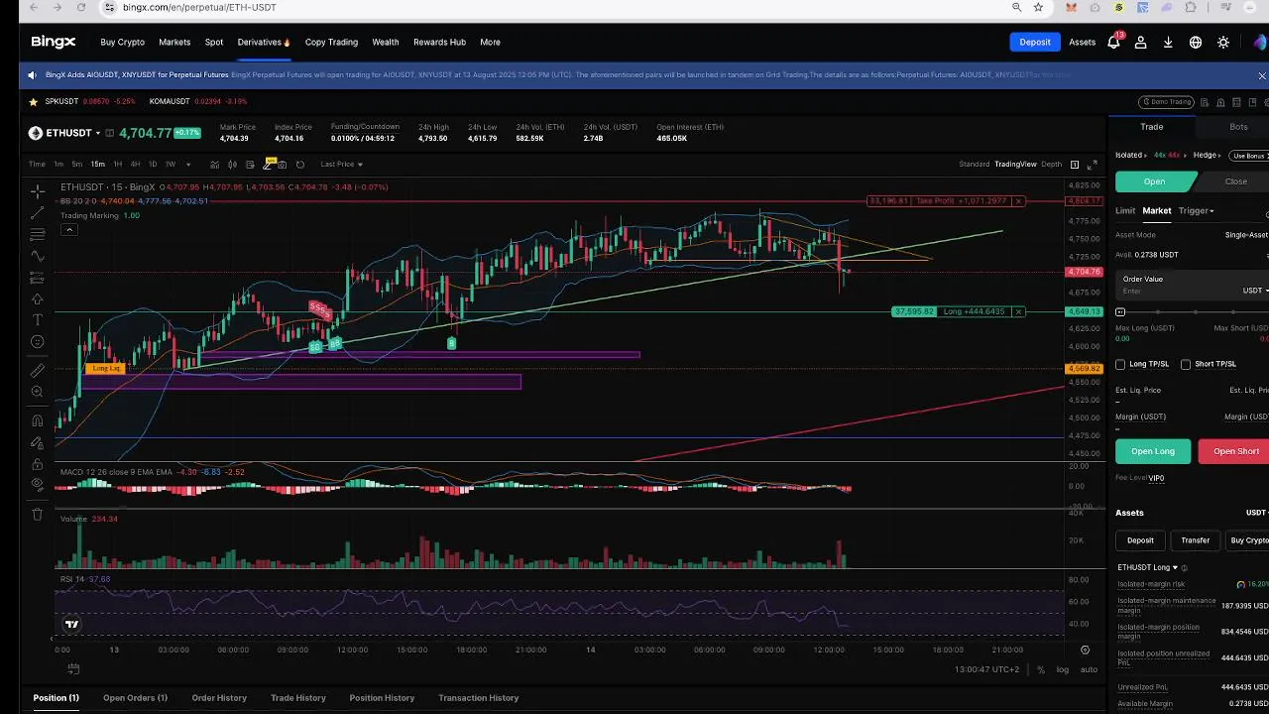This screenshot has height=714, width=1269.
Task: Open the Derivatives menu
Action: click(264, 43)
